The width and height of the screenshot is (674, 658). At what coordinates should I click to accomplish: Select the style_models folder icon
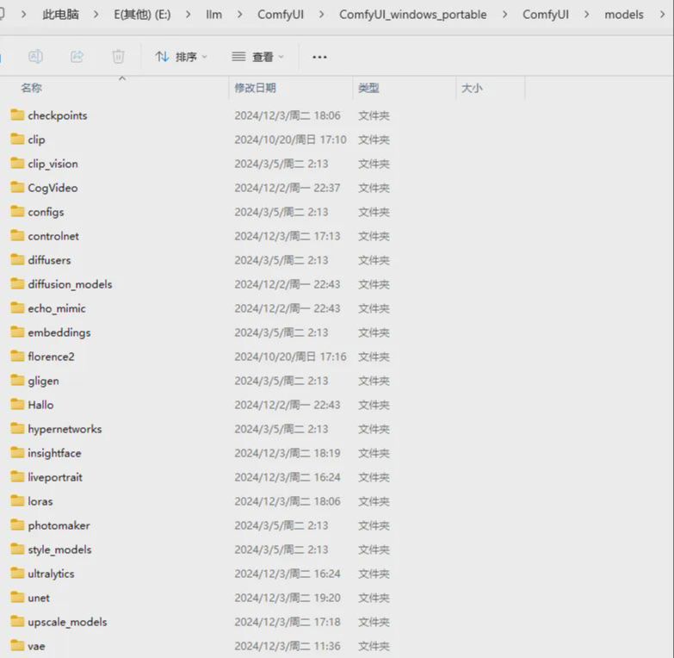17,549
